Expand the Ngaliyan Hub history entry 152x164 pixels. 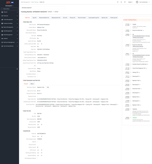pos(140,97)
